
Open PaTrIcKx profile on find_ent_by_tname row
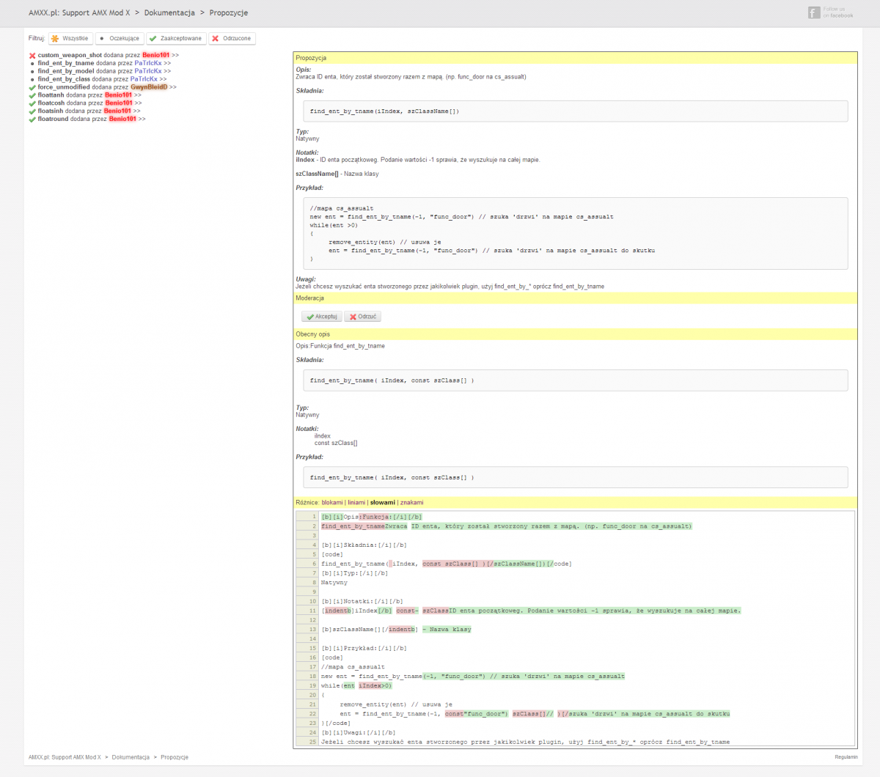tap(148, 64)
